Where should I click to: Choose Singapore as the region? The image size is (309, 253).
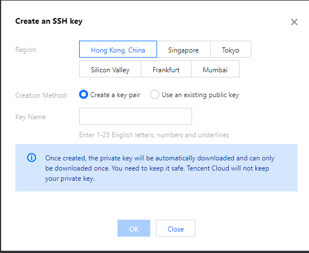[184, 49]
